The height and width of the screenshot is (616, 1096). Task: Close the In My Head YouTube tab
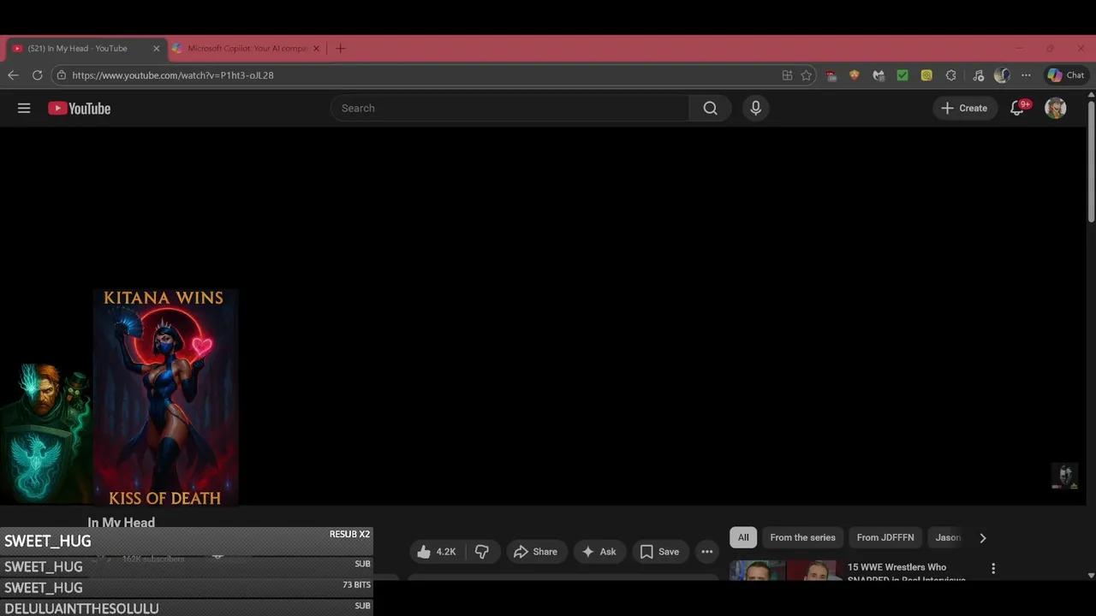pyautogui.click(x=156, y=49)
